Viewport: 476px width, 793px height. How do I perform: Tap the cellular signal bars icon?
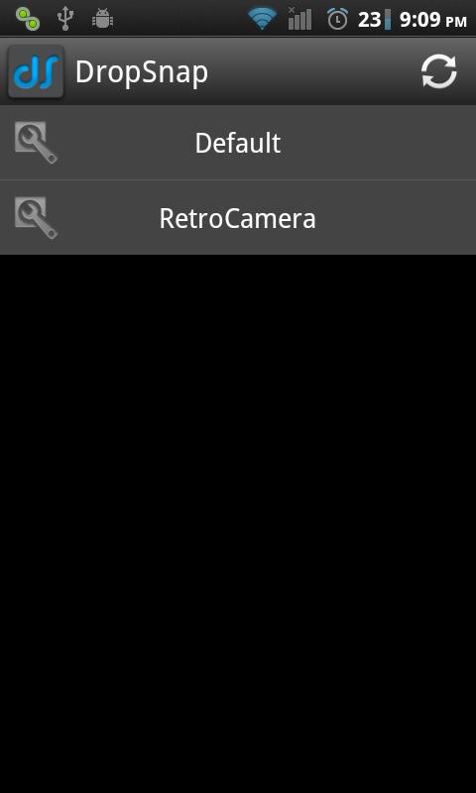pos(299,18)
